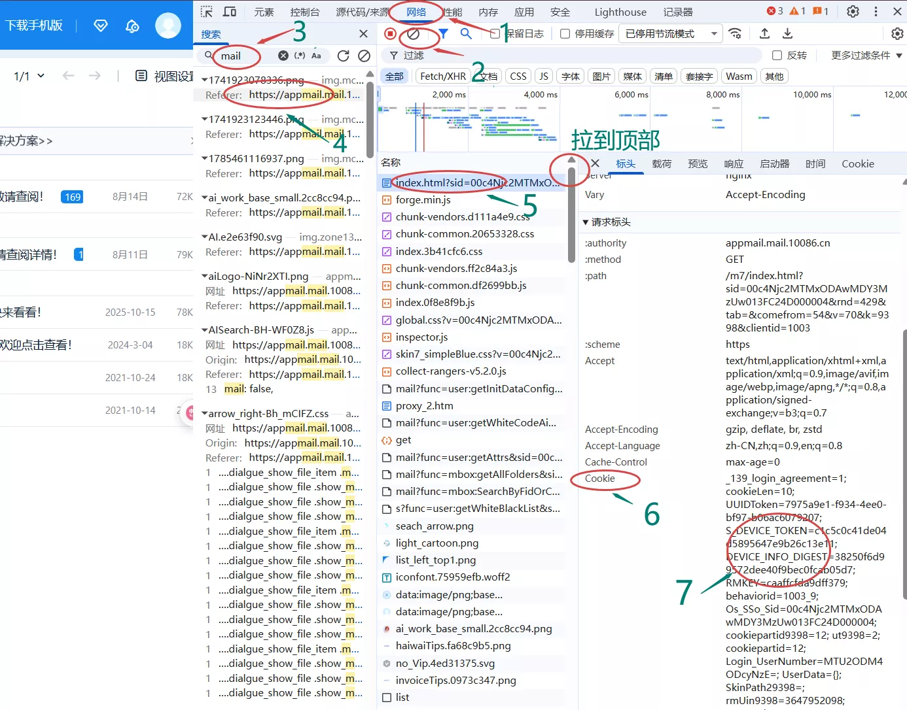The width and height of the screenshot is (907, 710).
Task: Open the 1/1 page selector dropdown
Action: tap(29, 76)
